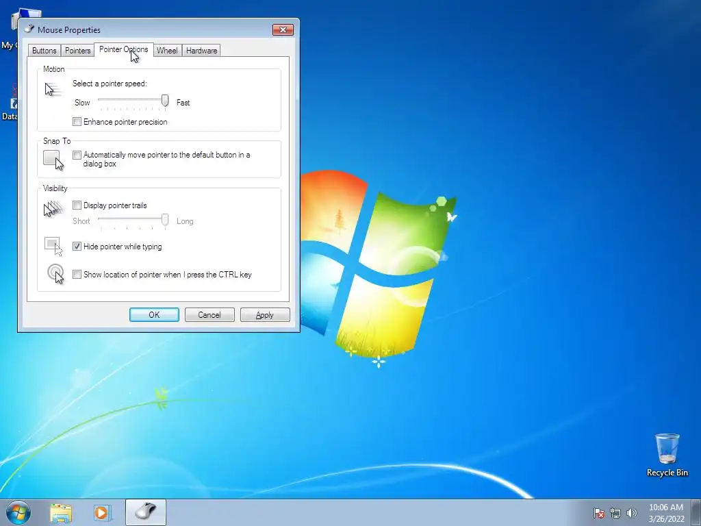Click the Slow label of pointer speed

click(82, 103)
